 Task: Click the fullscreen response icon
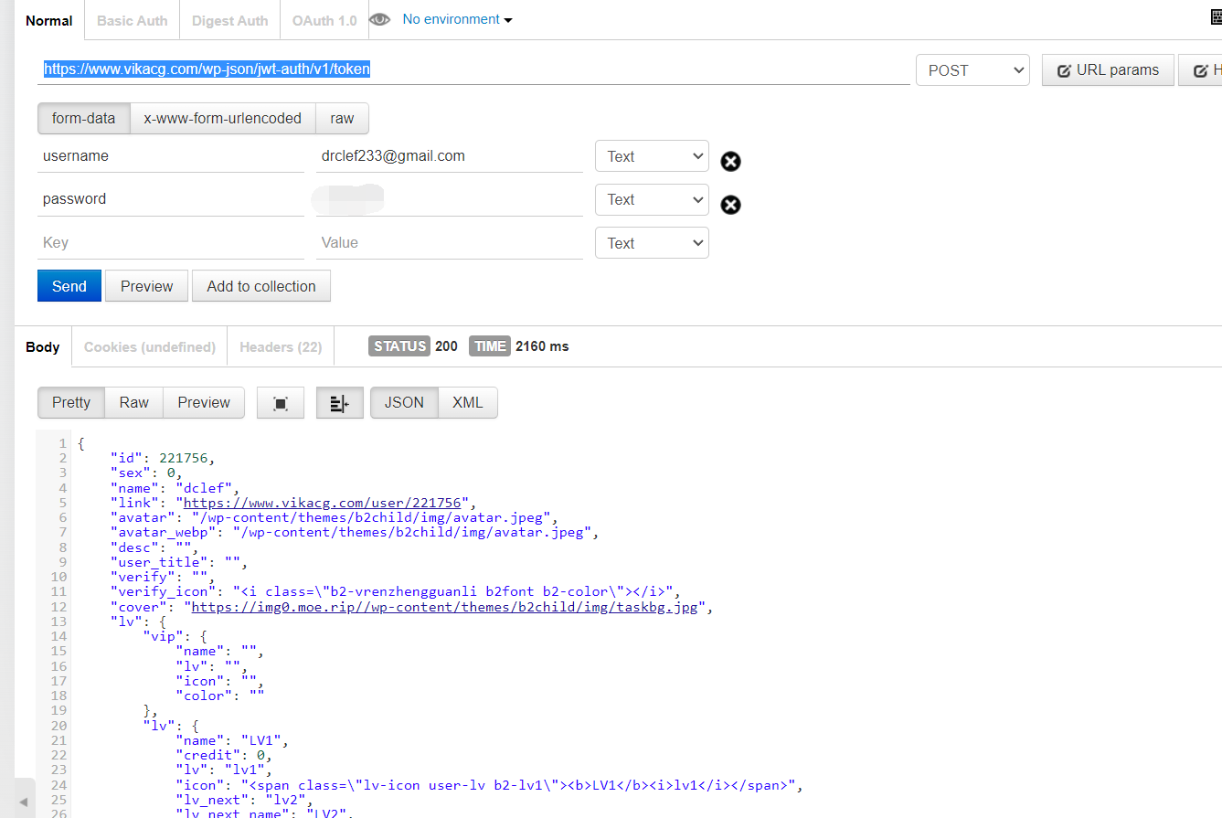(x=281, y=403)
